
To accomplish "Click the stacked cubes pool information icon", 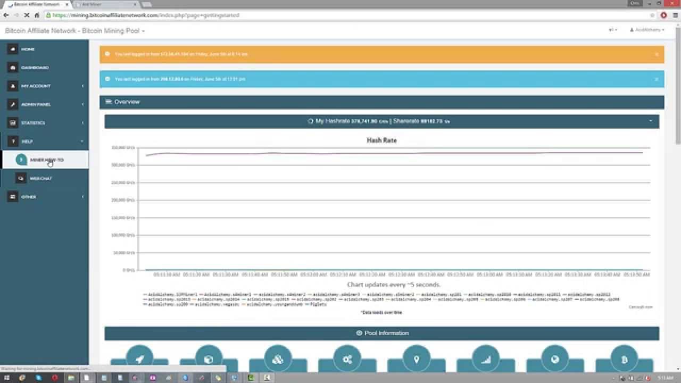I will point(278,359).
